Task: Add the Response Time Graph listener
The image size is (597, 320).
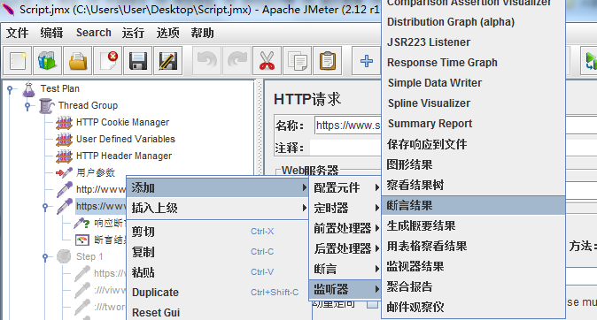Action: pyautogui.click(x=473, y=63)
